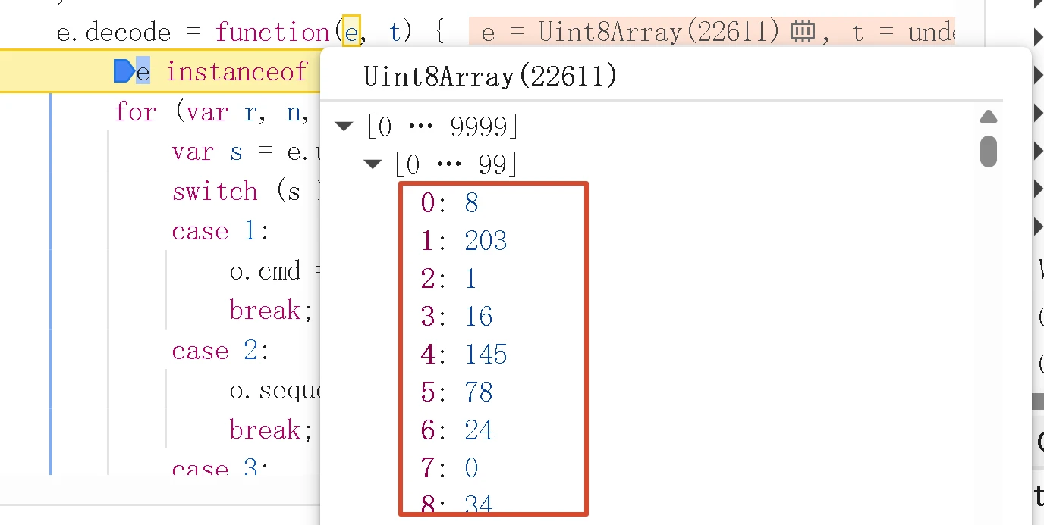Click the 'for' keyword in the loop line
The width and height of the screenshot is (1044, 525).
(135, 112)
